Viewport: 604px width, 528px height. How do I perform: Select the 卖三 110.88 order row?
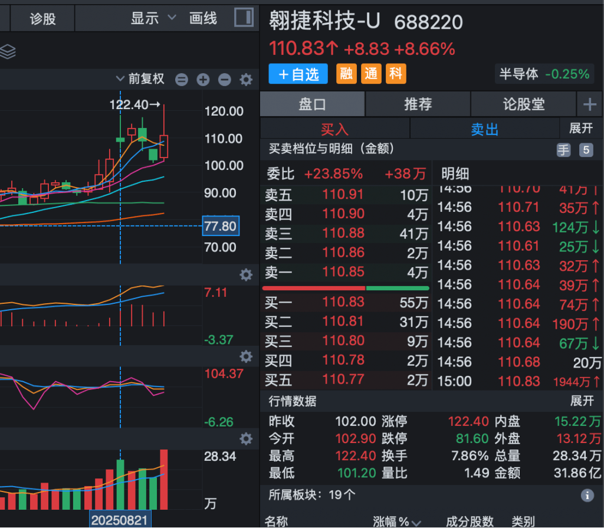tap(346, 234)
